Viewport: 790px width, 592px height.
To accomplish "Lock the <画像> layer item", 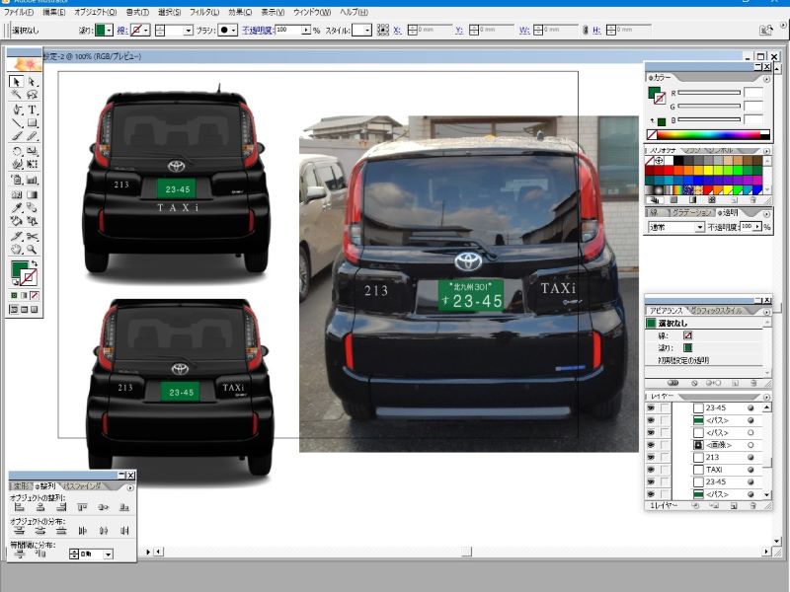I will click(665, 445).
